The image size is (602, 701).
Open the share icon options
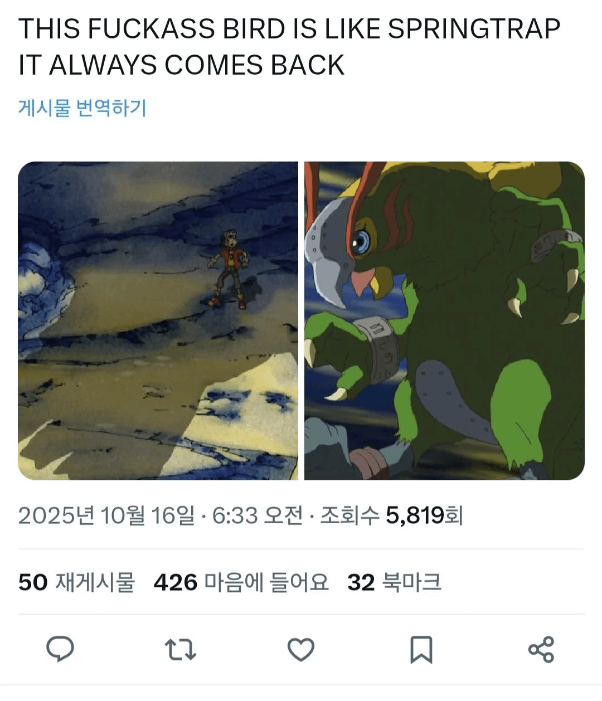541,649
